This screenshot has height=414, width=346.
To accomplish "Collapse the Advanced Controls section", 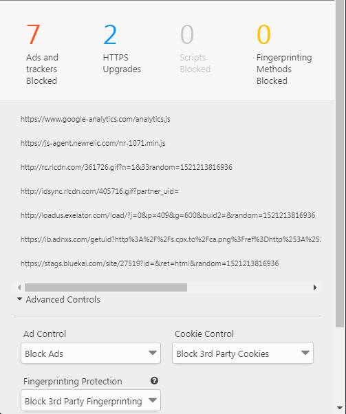I will [58, 300].
